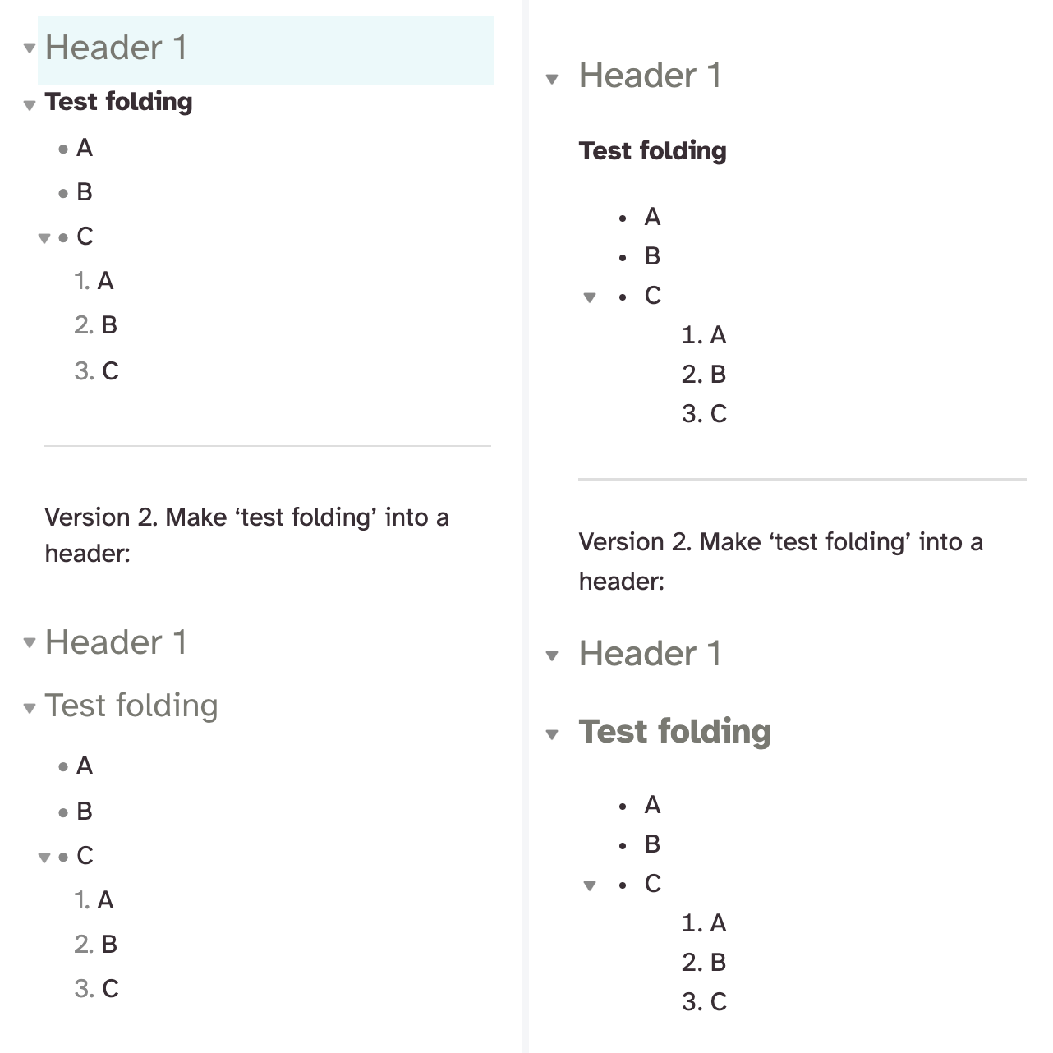This screenshot has height=1053, width=1053.
Task: Click the bullet point beside item A
Action: point(63,149)
